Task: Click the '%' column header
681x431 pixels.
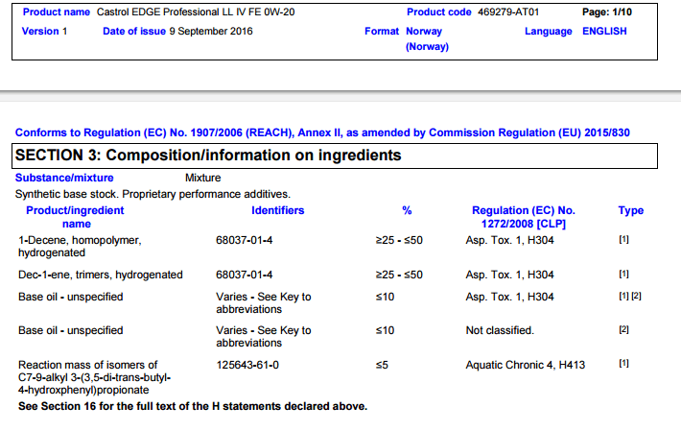Action: point(407,210)
